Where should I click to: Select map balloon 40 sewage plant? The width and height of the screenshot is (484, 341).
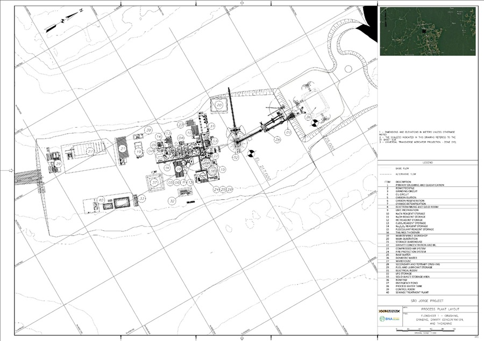pyautogui.click(x=101, y=200)
